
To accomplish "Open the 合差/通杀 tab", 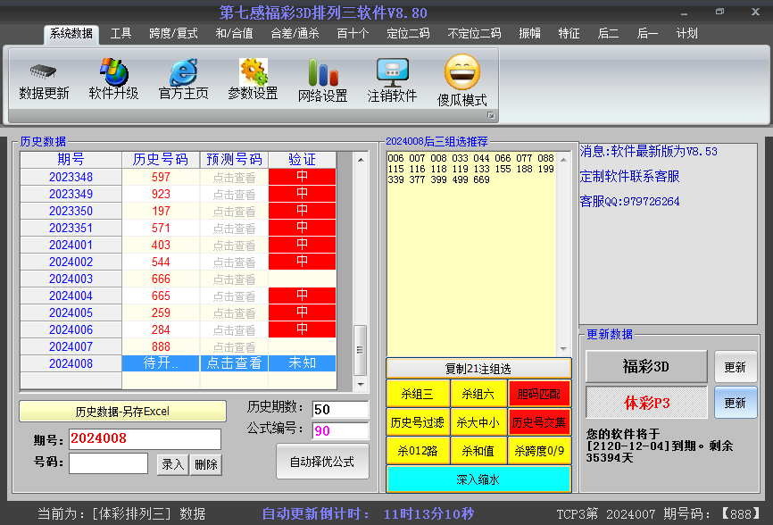I will 295,34.
